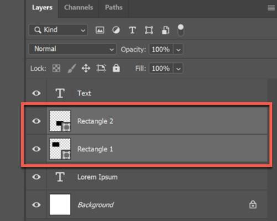This screenshot has height=221, width=277.
Task: Expand the Opacity slider arrow
Action: (178, 49)
